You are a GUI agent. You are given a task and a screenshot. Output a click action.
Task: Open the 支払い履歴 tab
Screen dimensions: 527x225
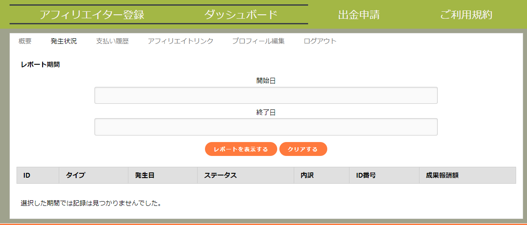tap(112, 41)
